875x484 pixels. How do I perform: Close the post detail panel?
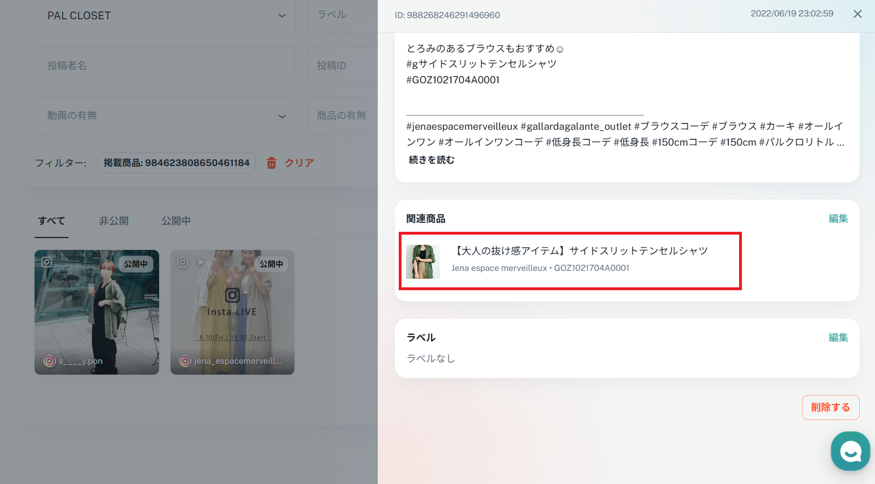point(857,14)
